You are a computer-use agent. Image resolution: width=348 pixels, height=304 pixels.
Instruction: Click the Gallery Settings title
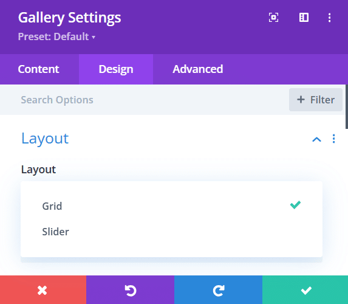(69, 18)
